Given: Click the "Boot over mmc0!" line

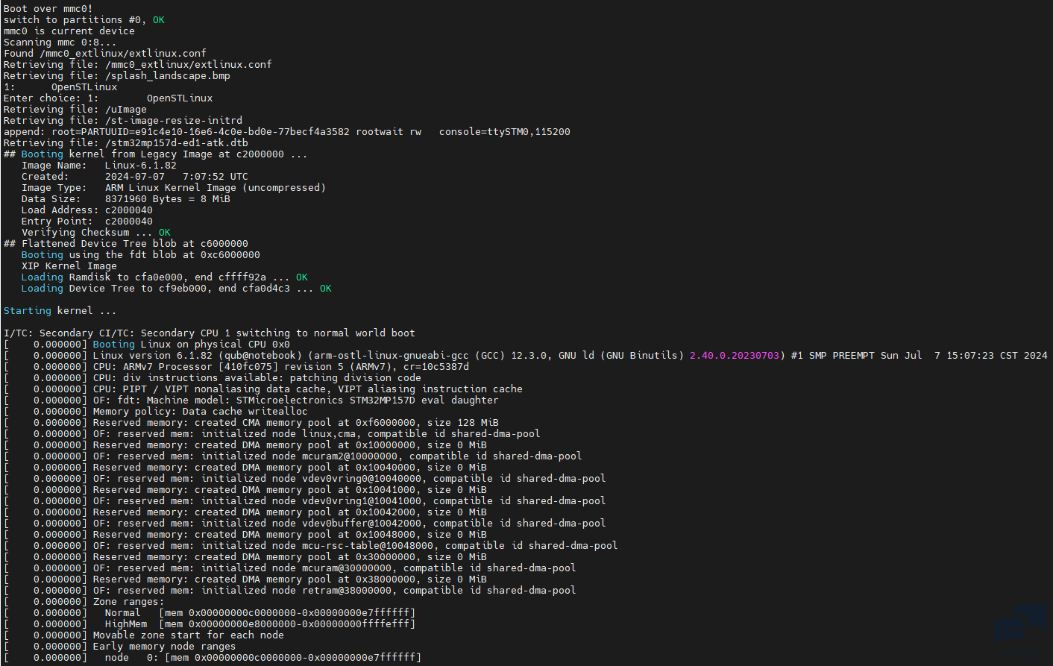Looking at the screenshot, I should (48, 9).
